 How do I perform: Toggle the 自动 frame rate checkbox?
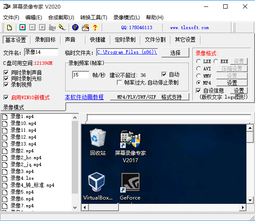pyautogui.click(x=164, y=74)
